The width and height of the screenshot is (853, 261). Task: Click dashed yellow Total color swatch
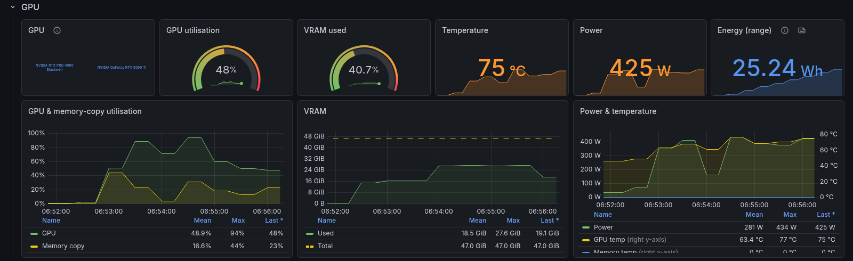coord(310,246)
